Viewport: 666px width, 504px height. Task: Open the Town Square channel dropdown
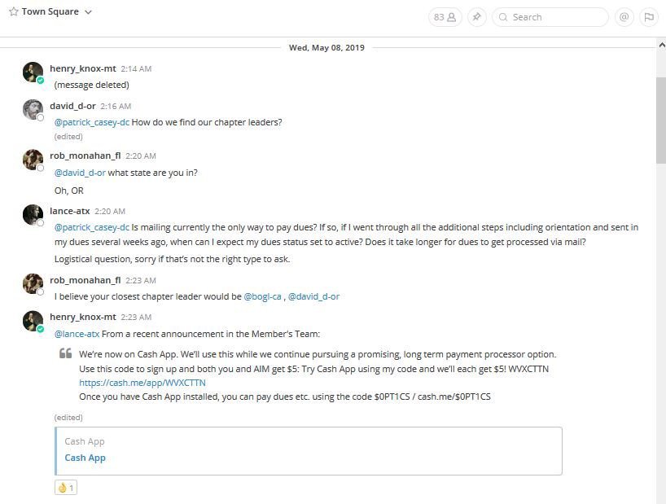tap(88, 12)
